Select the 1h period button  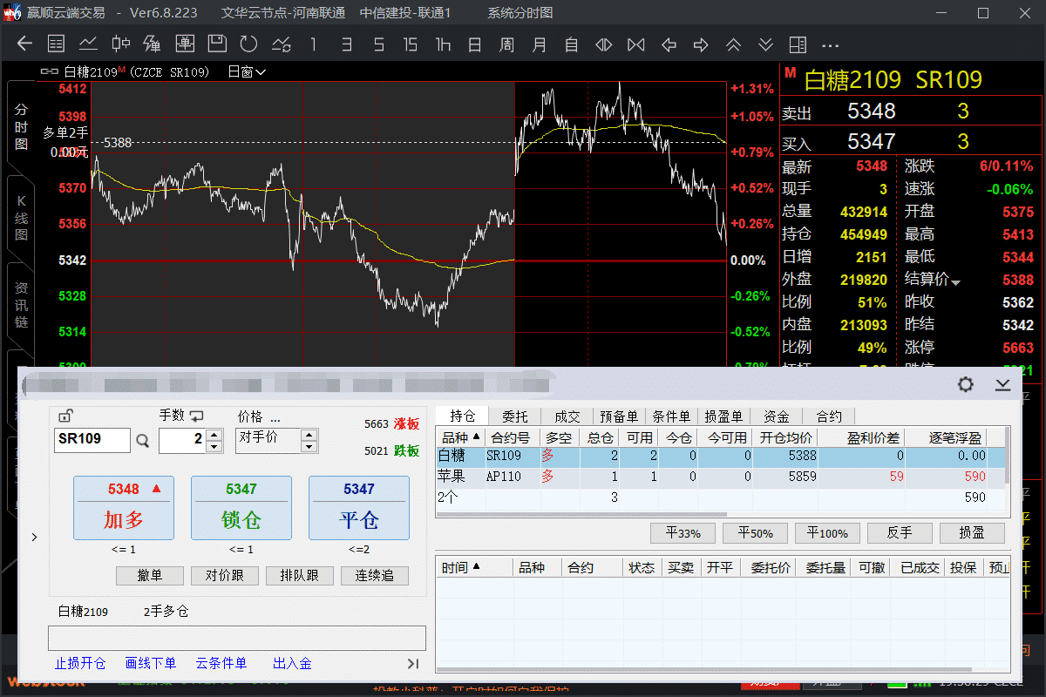coord(443,44)
